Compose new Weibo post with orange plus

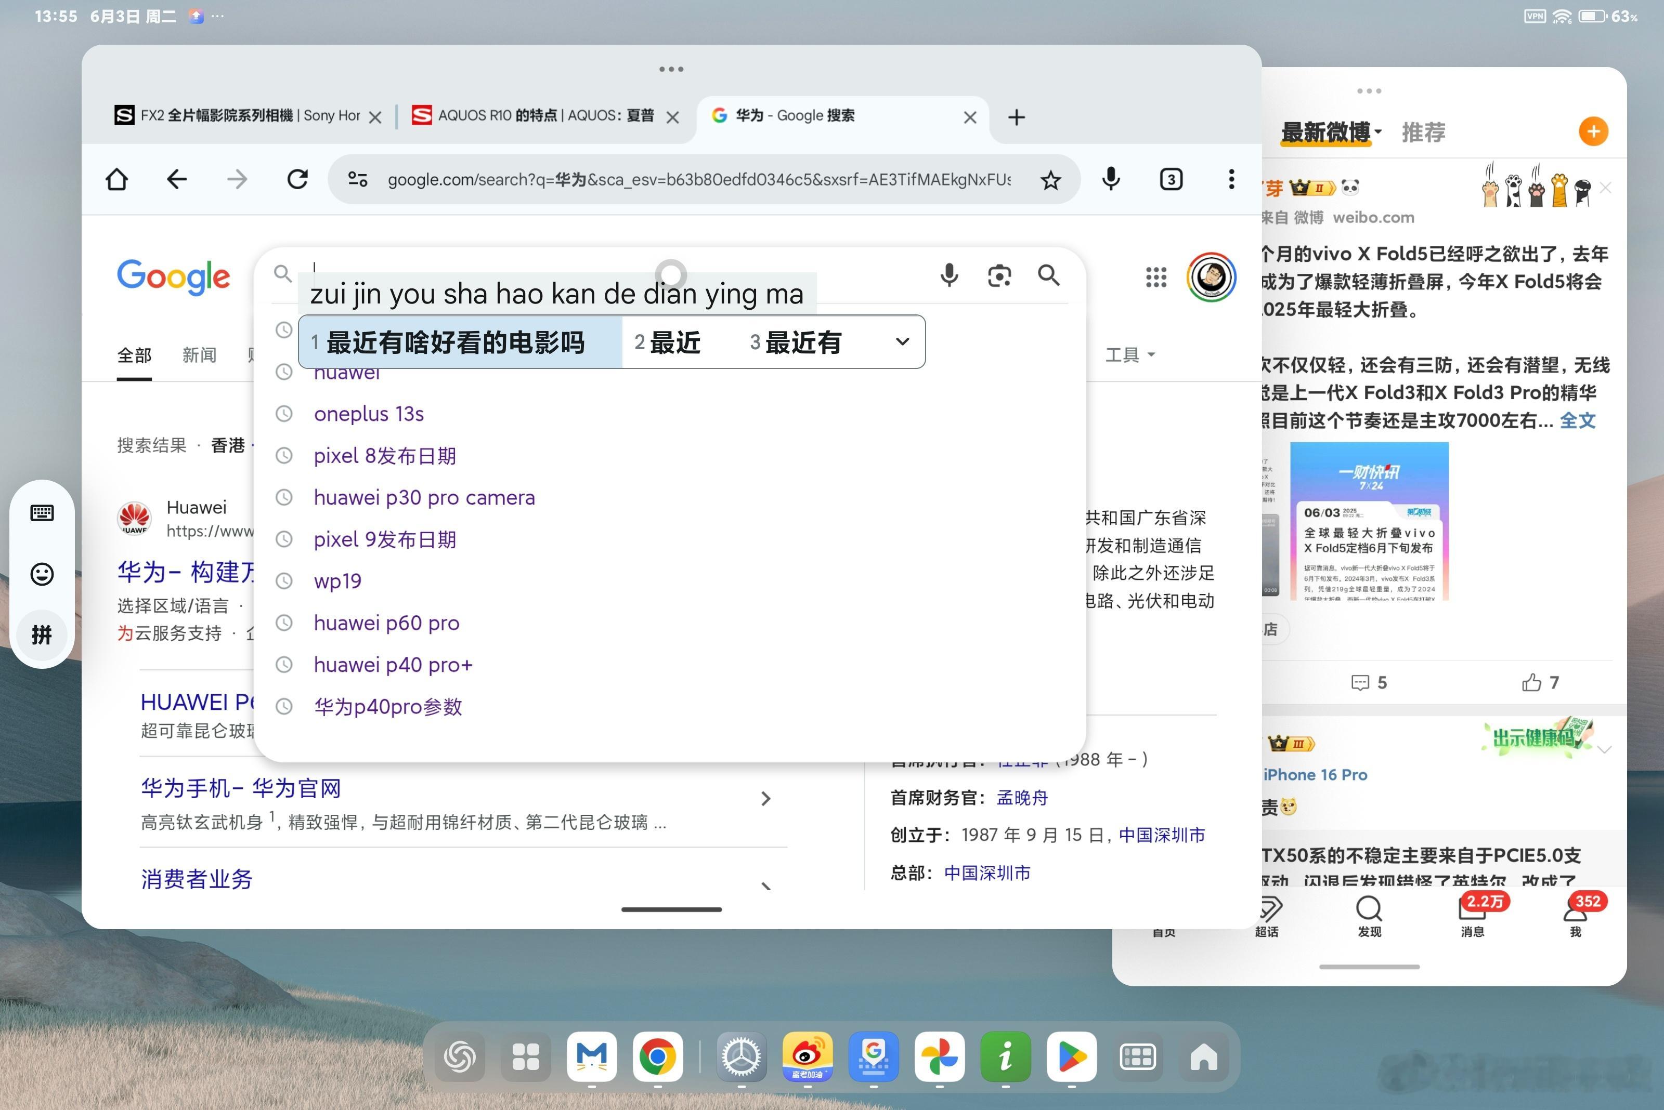coord(1593,131)
